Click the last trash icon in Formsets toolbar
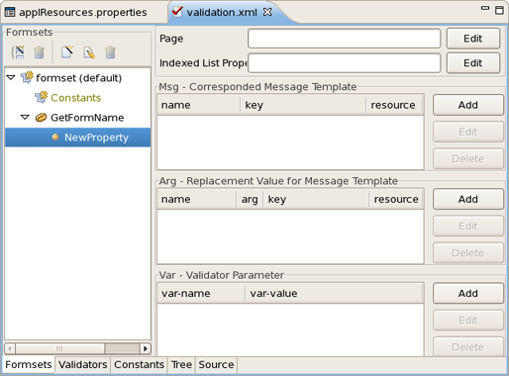This screenshot has height=376, width=509. (111, 52)
